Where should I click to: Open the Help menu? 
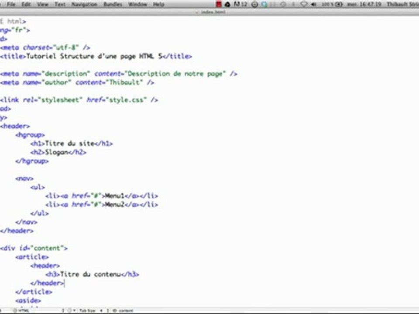[x=158, y=4]
